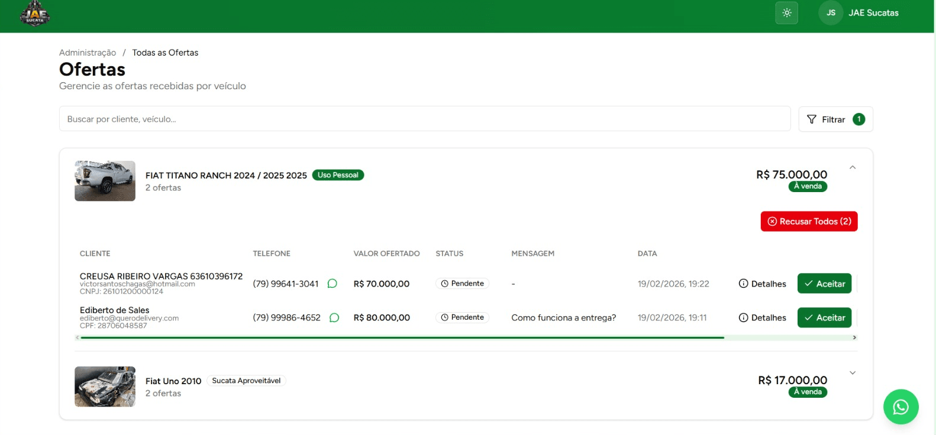Screen dimensions: 936x435
Task: Go to the Administração breadcrumb
Action: tap(88, 53)
